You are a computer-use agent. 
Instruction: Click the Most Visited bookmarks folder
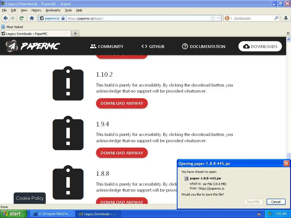[12, 27]
